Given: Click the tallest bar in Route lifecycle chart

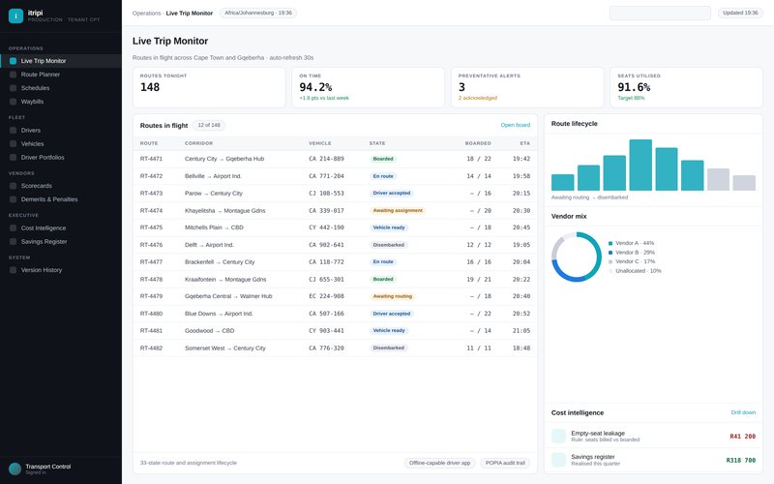Looking at the screenshot, I should (x=640, y=165).
